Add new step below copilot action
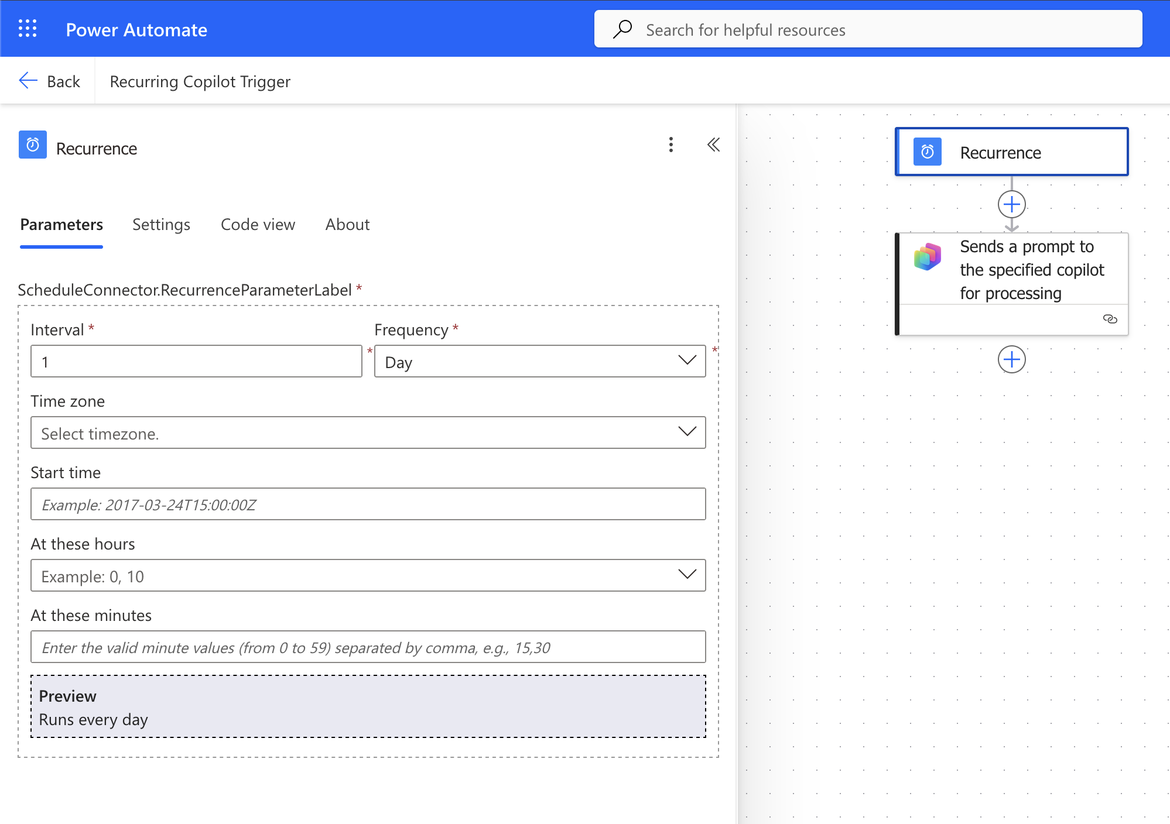Image resolution: width=1170 pixels, height=824 pixels. tap(1012, 359)
